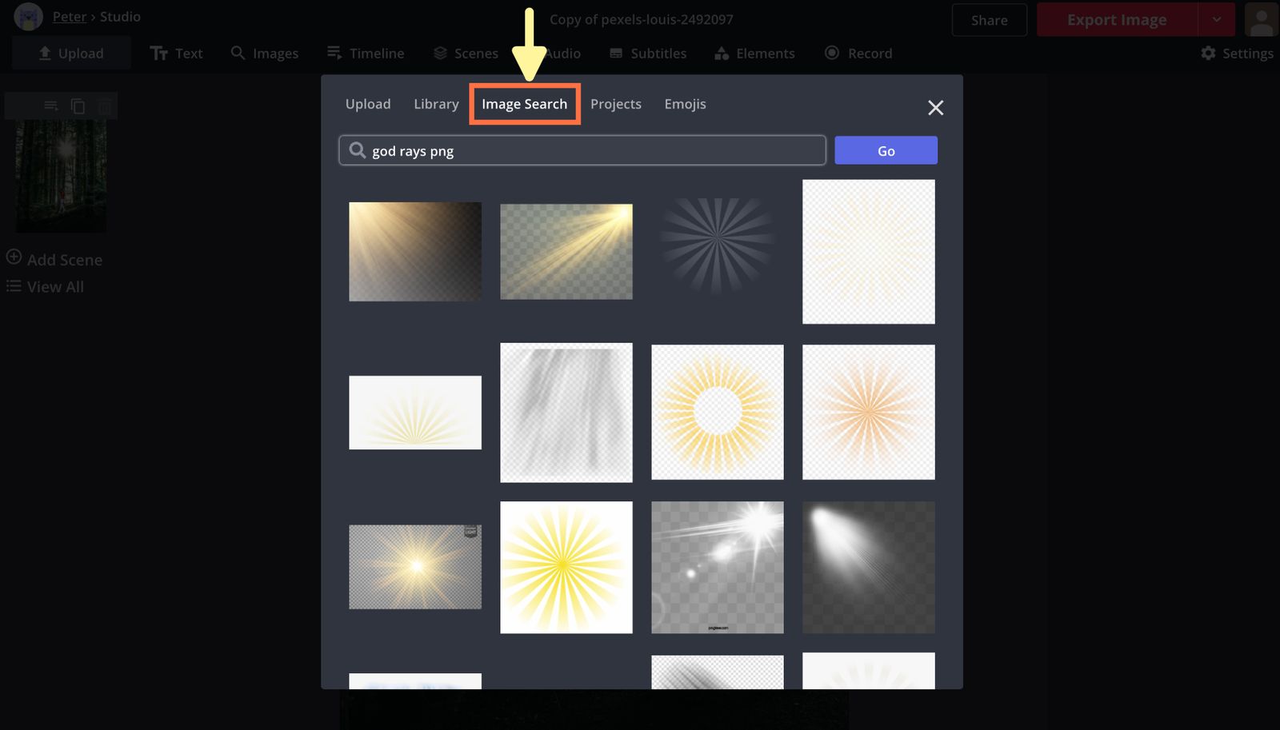
Task: Click the delete scene trash icon
Action: pyautogui.click(x=104, y=105)
